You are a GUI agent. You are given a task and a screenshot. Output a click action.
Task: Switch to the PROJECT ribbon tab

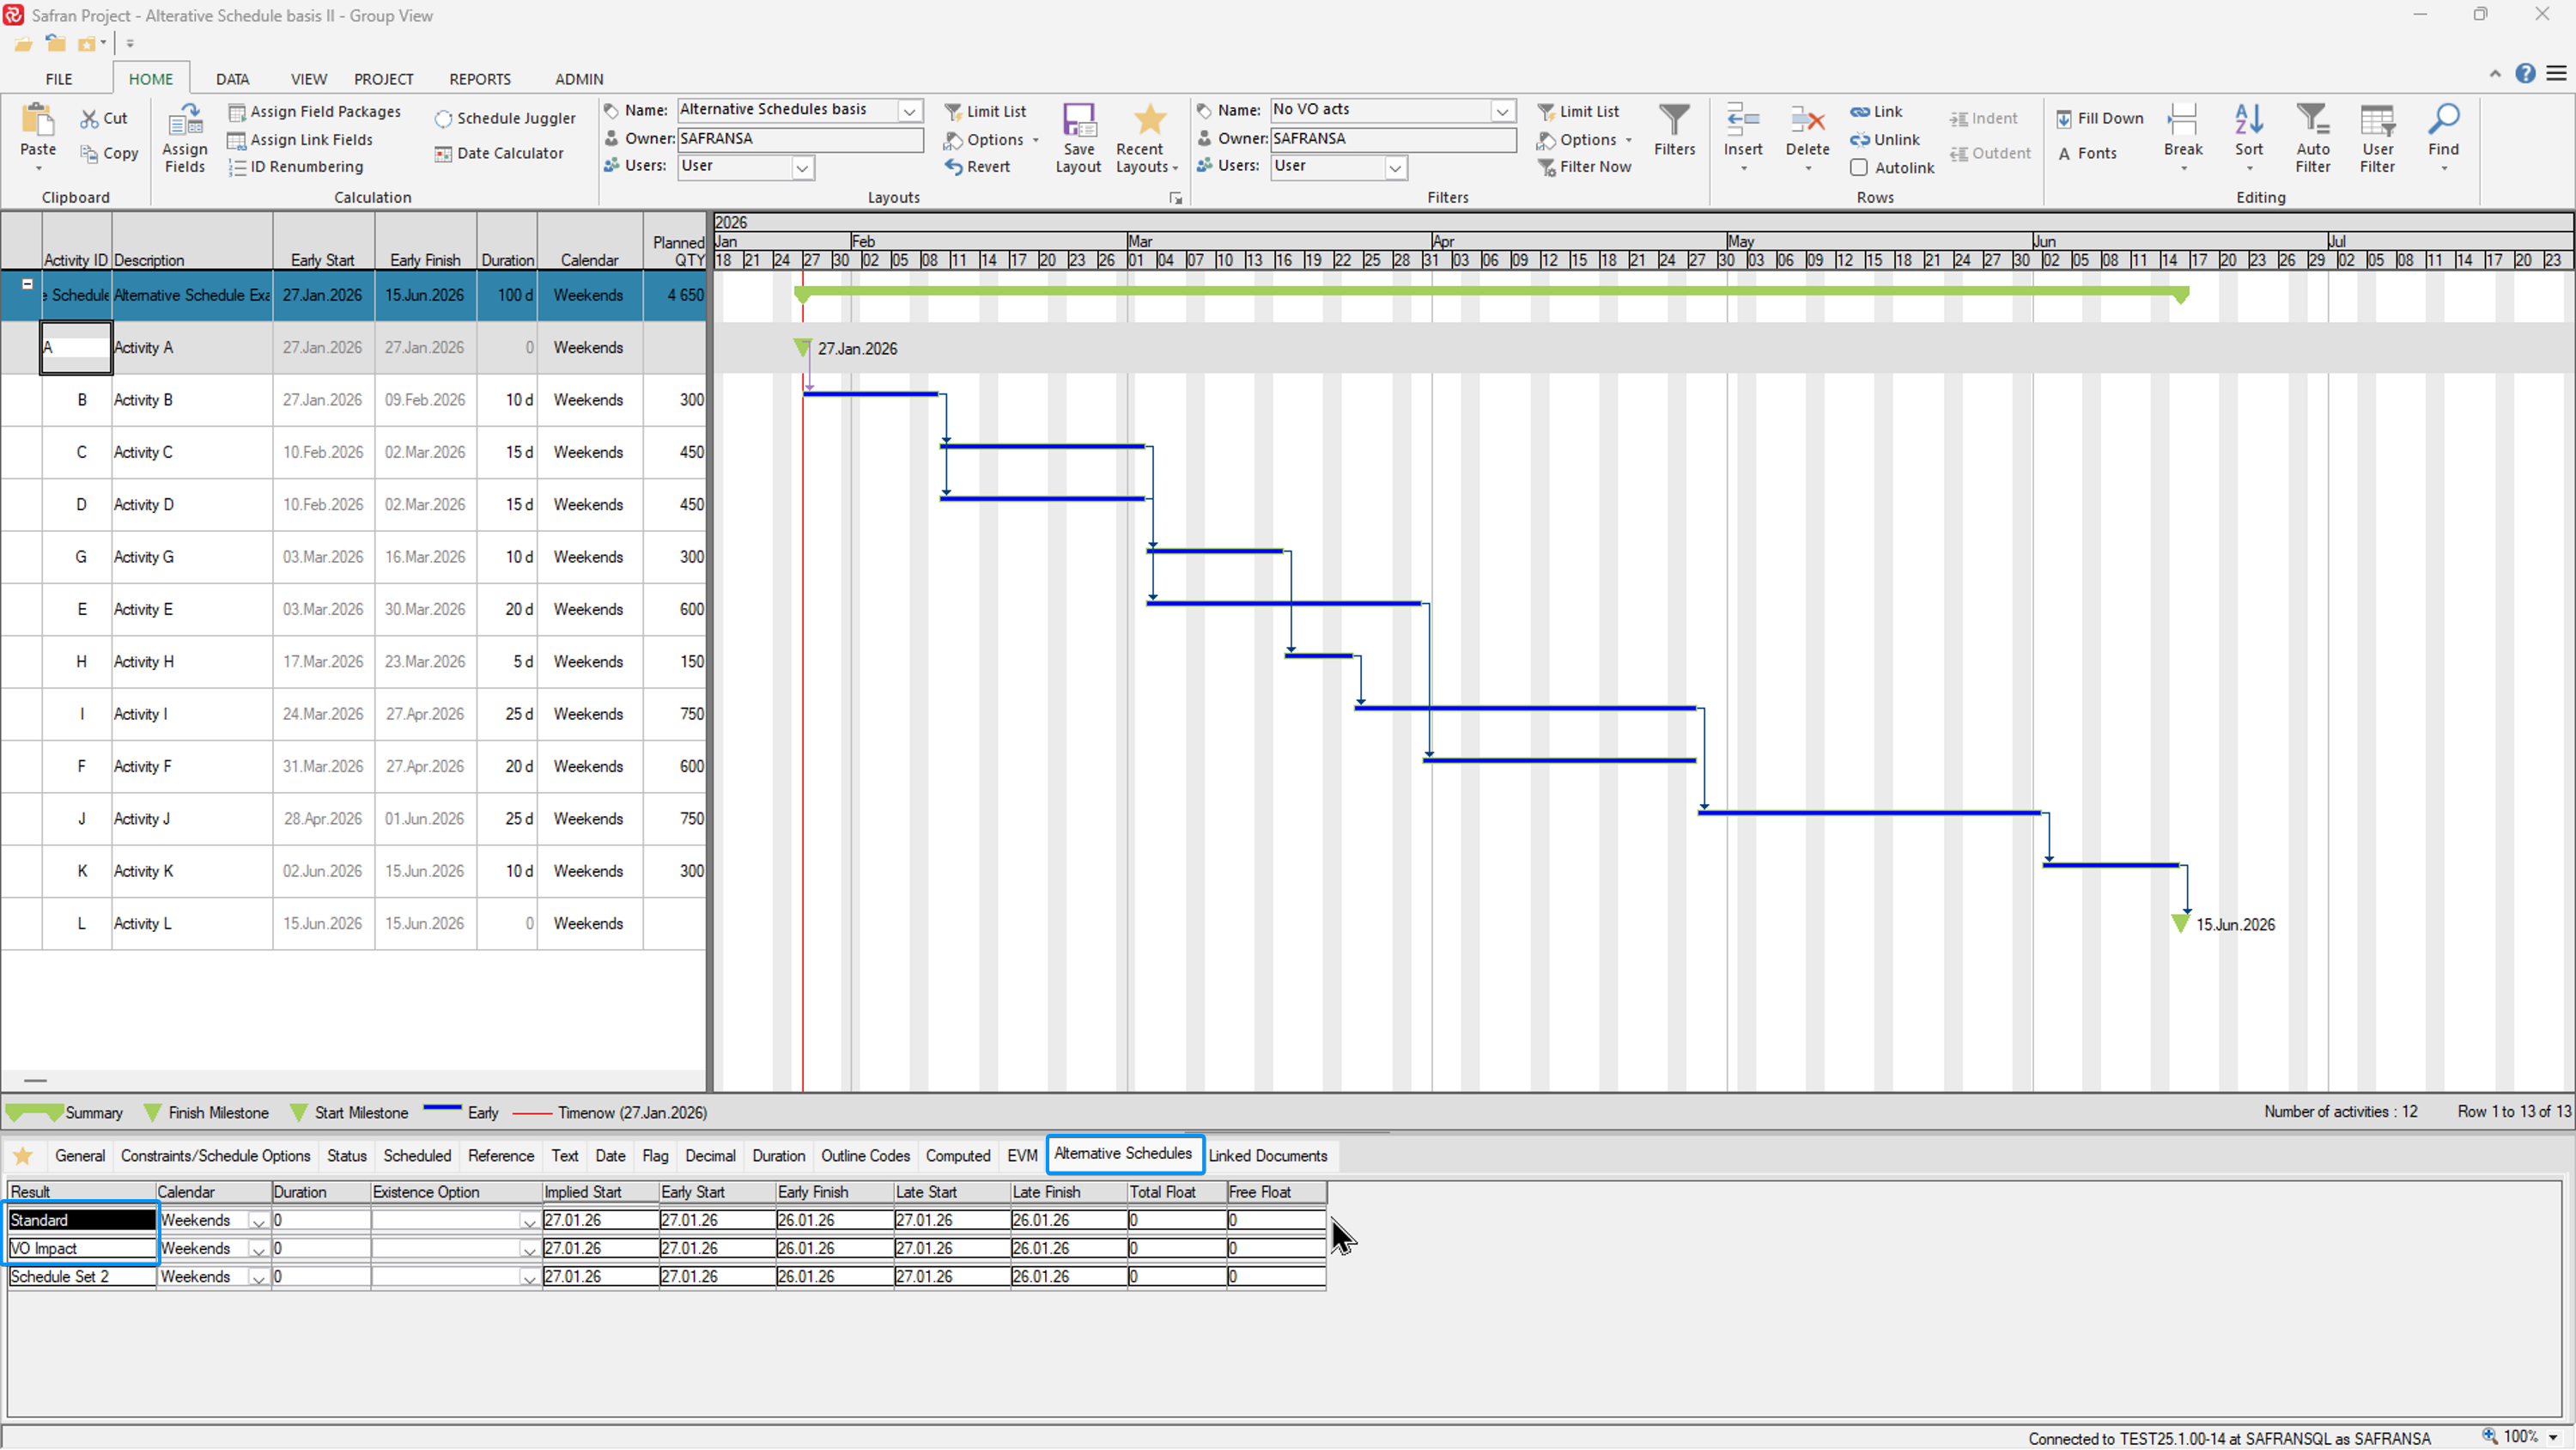(x=383, y=79)
